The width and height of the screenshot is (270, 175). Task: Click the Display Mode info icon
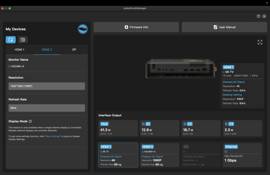30,121
